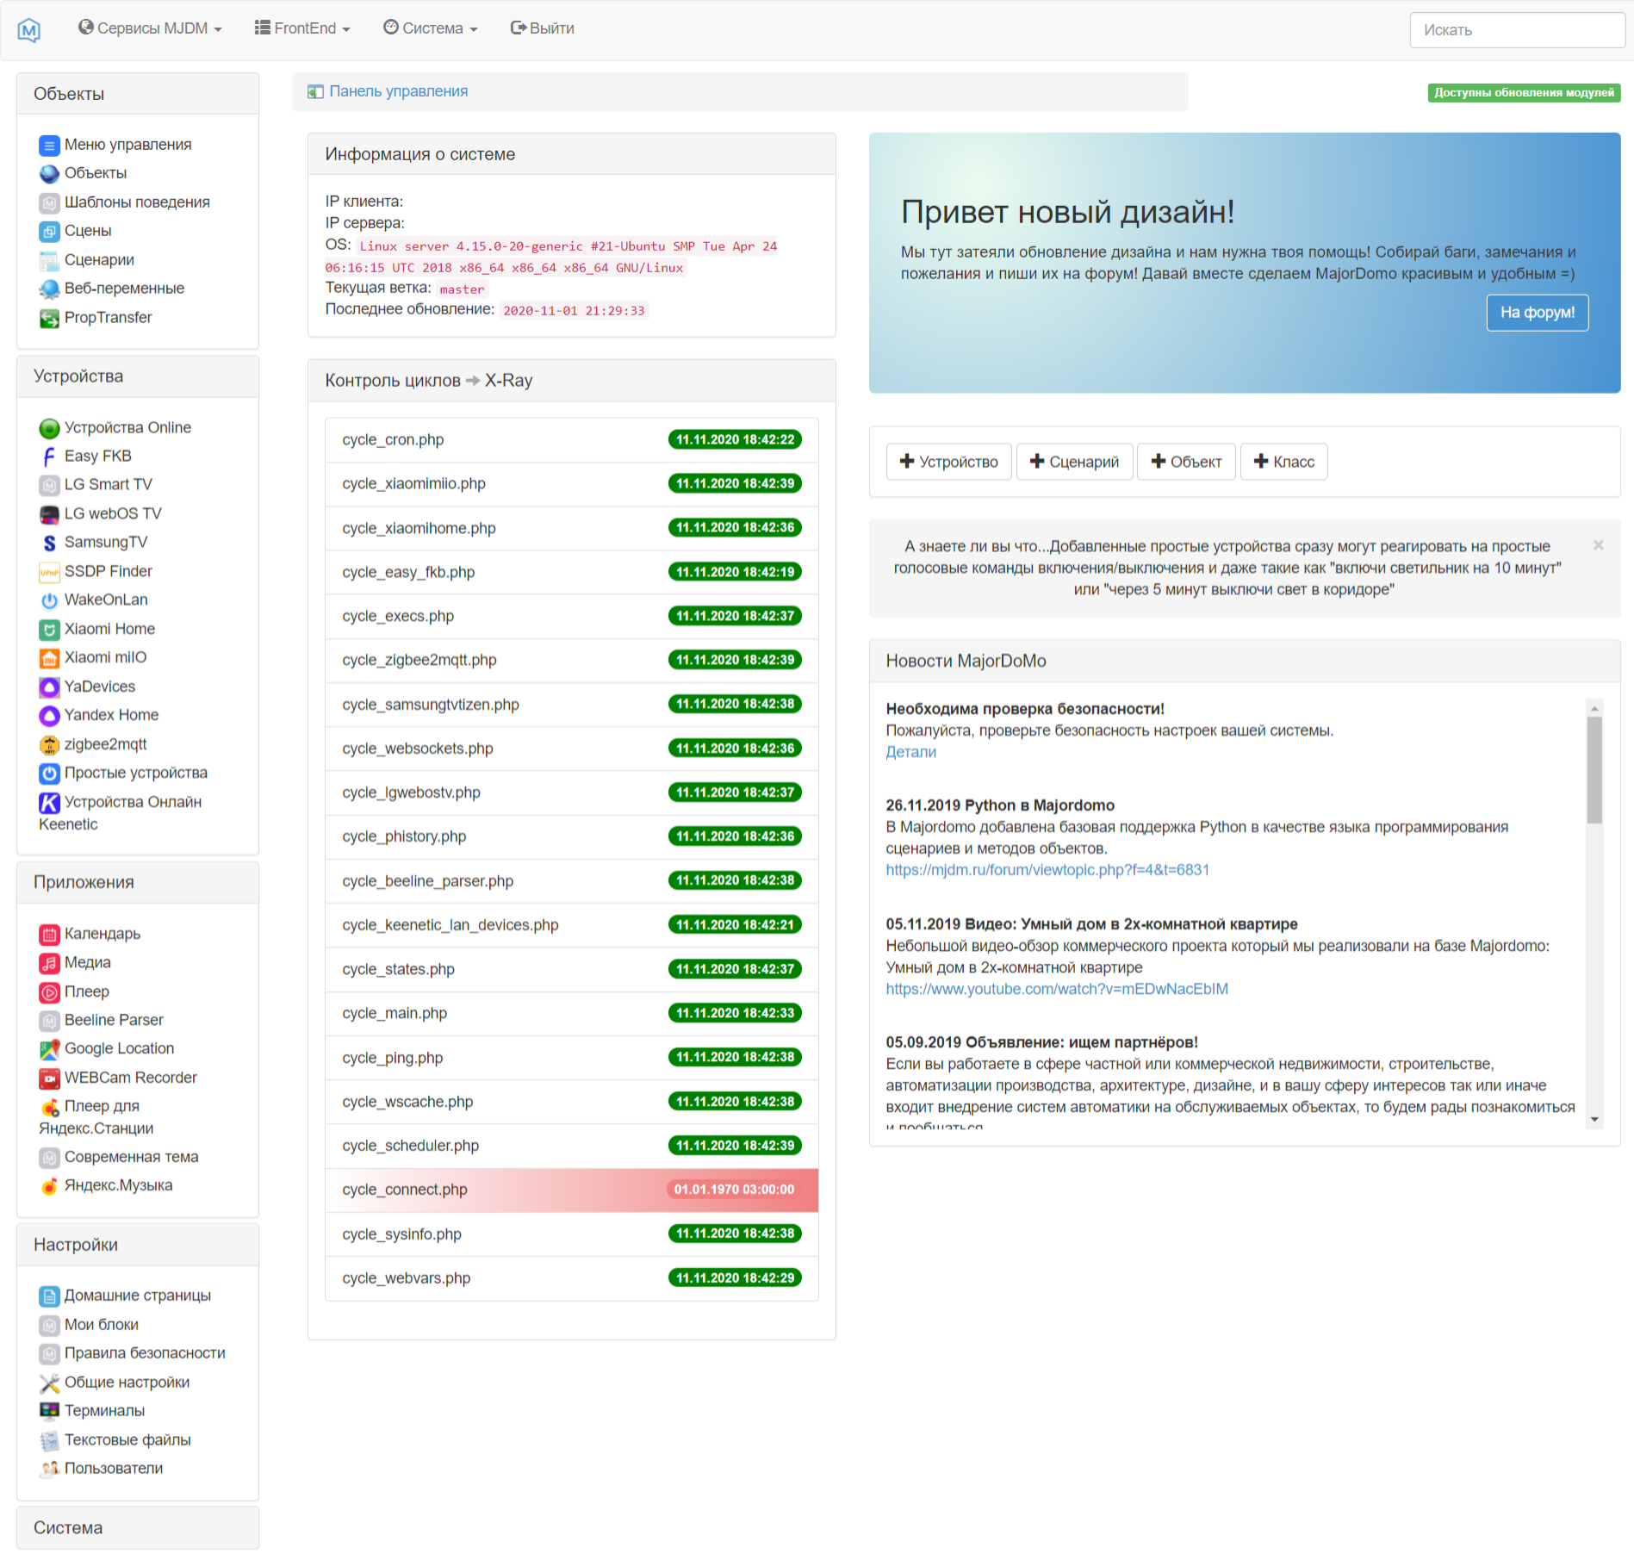Click the Yandex Home purple icon

pos(49,716)
